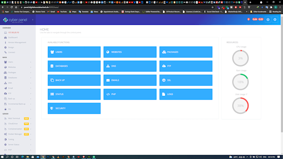
Task: Expand the Users sidebar menu
Action: click(x=17, y=62)
